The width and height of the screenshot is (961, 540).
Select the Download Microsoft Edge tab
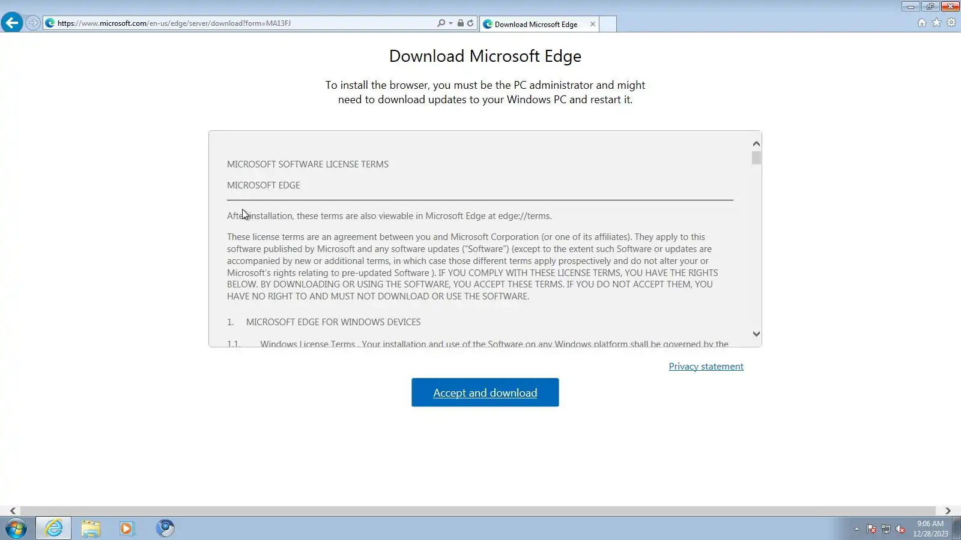536,24
